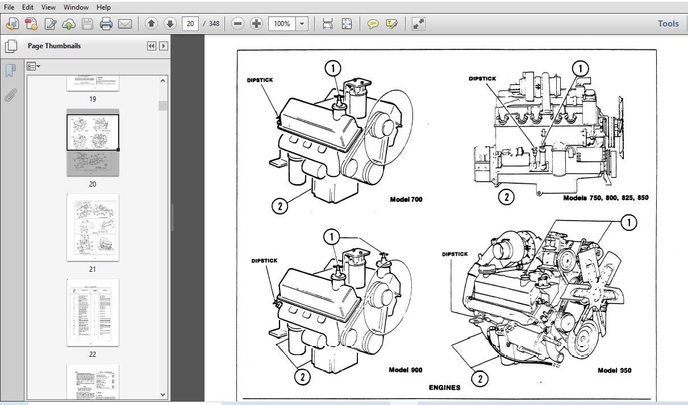688x405 pixels.
Task: Click the Print icon
Action: coord(106,24)
